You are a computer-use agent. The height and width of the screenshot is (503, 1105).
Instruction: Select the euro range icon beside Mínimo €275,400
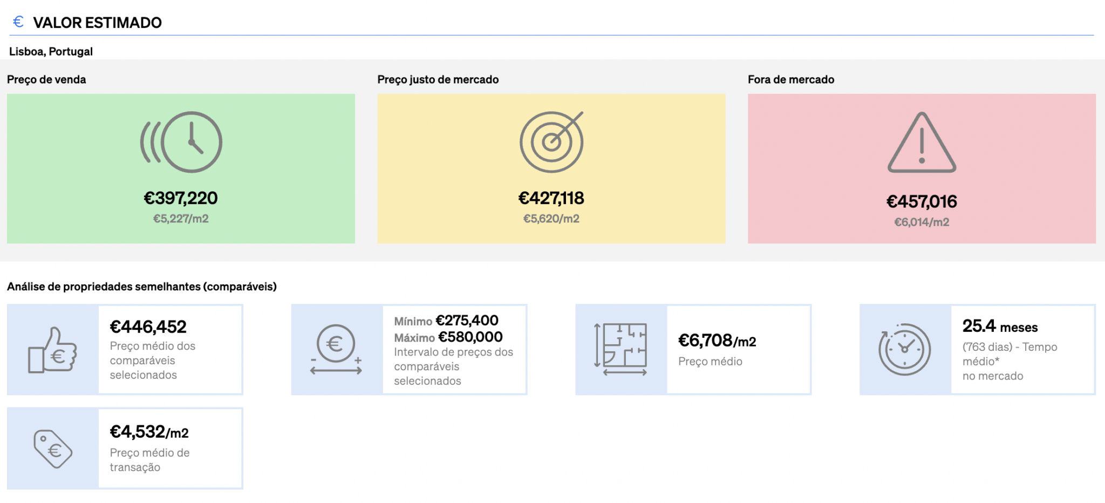tap(337, 350)
